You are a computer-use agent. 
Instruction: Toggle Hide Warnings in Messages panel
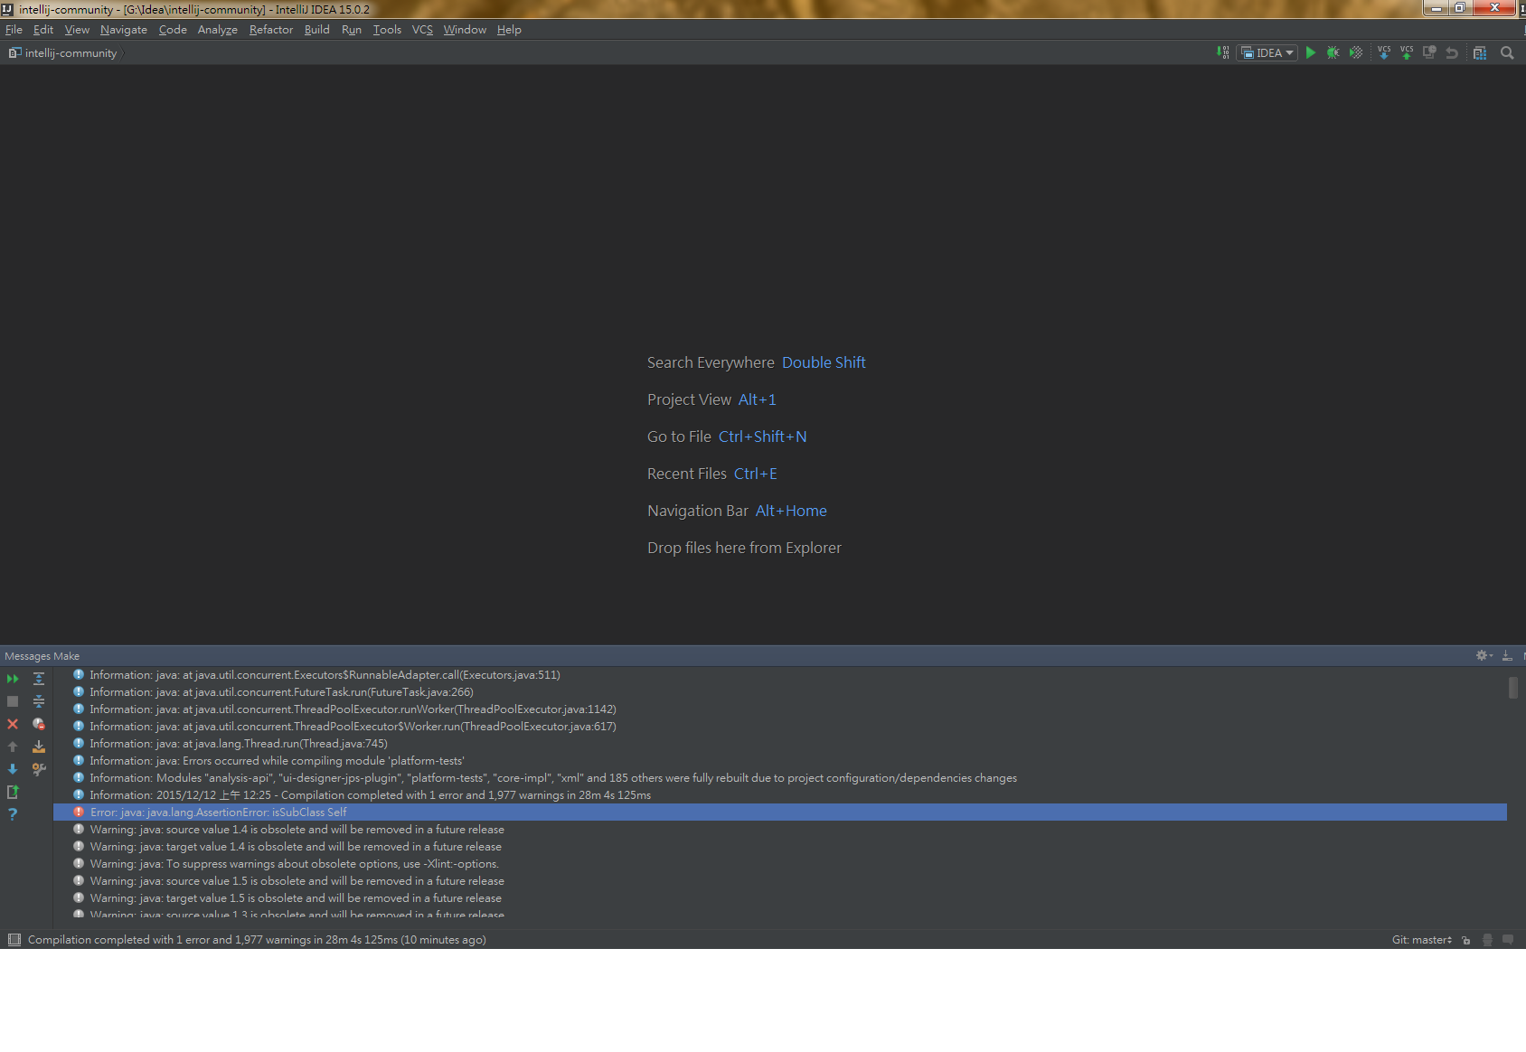point(39,724)
